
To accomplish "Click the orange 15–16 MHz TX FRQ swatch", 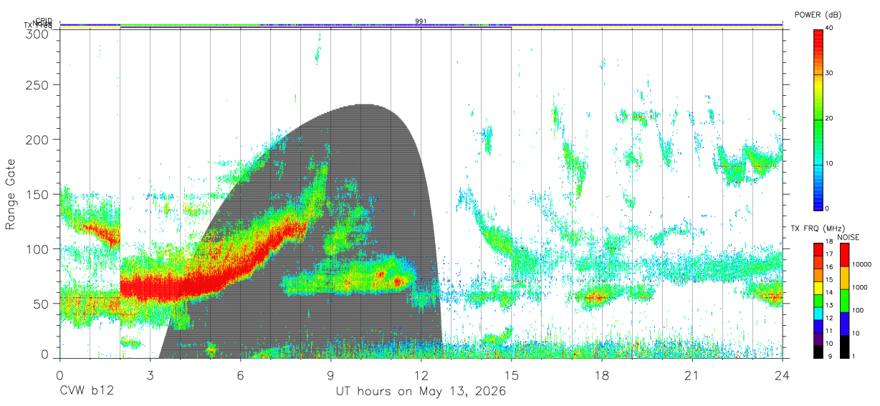I will 818,275.
